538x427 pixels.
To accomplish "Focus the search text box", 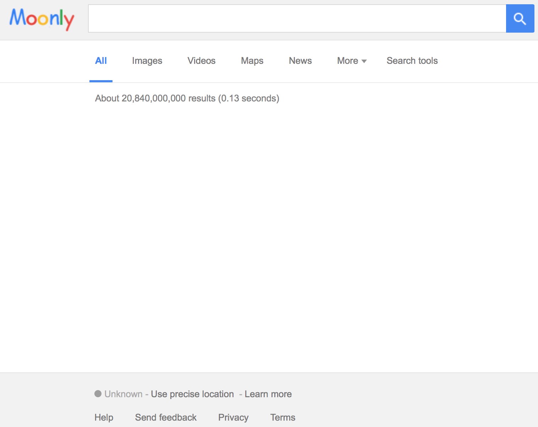I will [x=297, y=18].
